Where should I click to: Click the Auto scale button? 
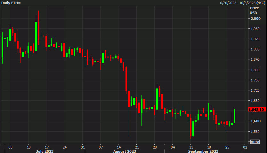(255, 142)
